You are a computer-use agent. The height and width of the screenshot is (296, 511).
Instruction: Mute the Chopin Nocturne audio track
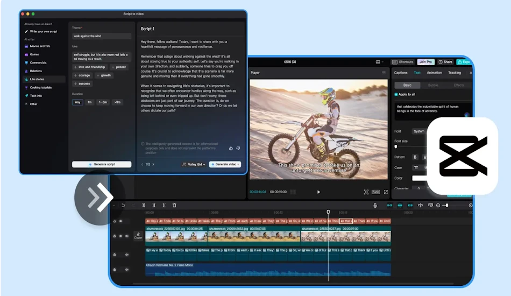point(127,270)
